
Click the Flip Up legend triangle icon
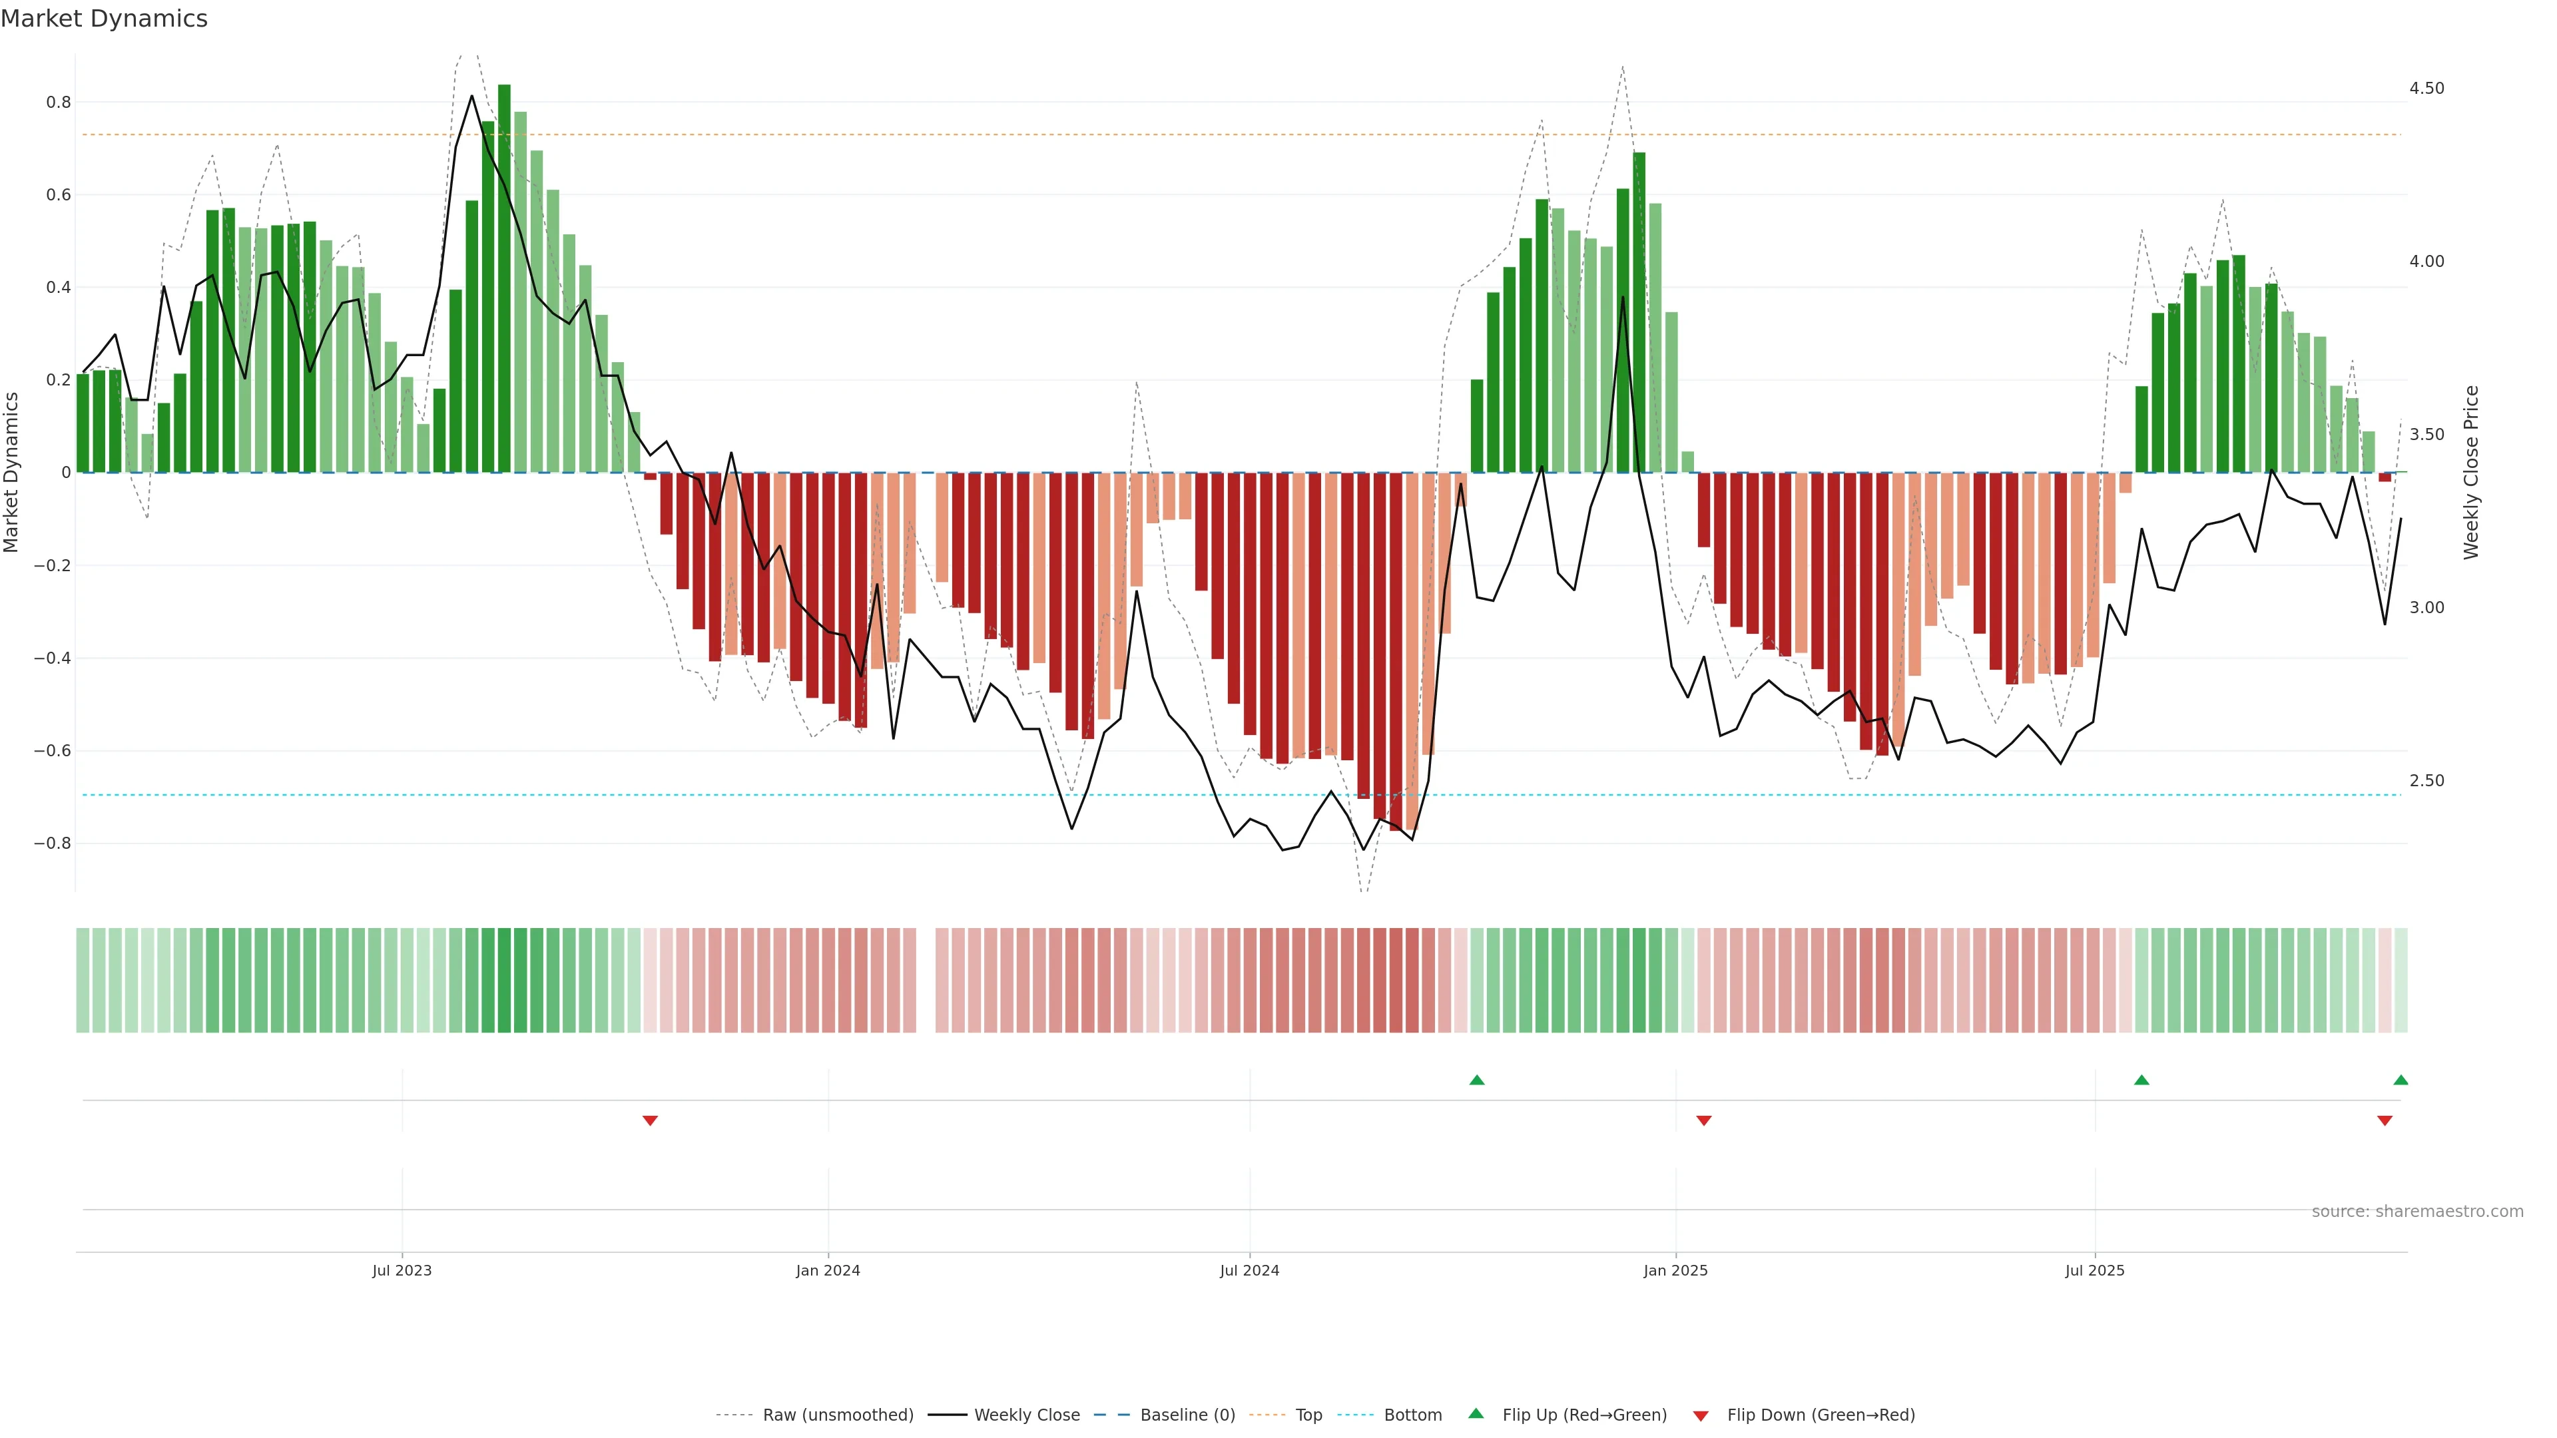[x=1476, y=1413]
